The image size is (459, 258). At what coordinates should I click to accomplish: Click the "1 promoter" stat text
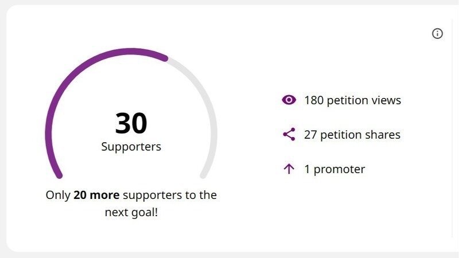(x=334, y=169)
